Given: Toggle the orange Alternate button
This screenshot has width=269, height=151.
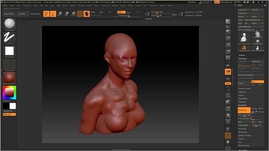Looking at the screenshot, I should pos(9,115).
